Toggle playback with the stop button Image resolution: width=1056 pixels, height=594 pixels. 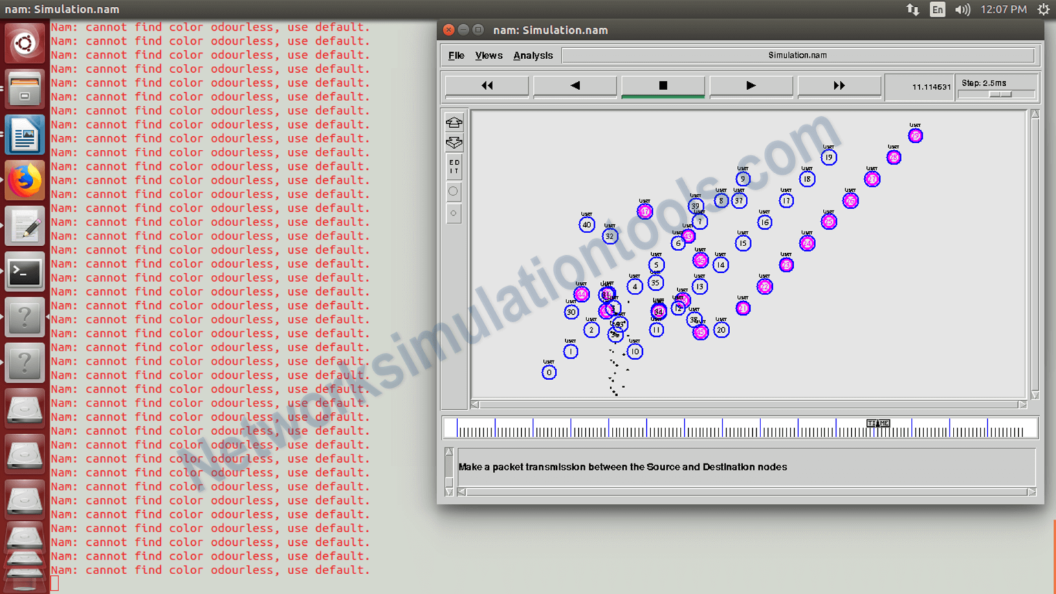[x=662, y=85]
